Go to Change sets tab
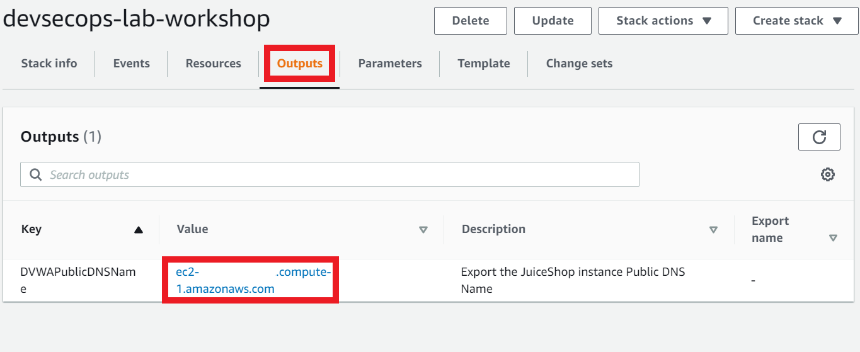 (579, 64)
